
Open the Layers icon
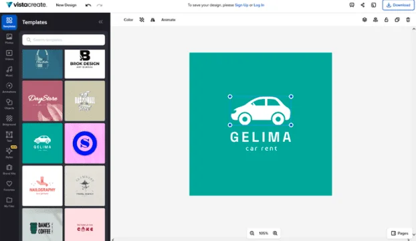coord(365,19)
